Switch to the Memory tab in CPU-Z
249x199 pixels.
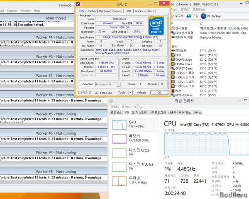(x=118, y=11)
